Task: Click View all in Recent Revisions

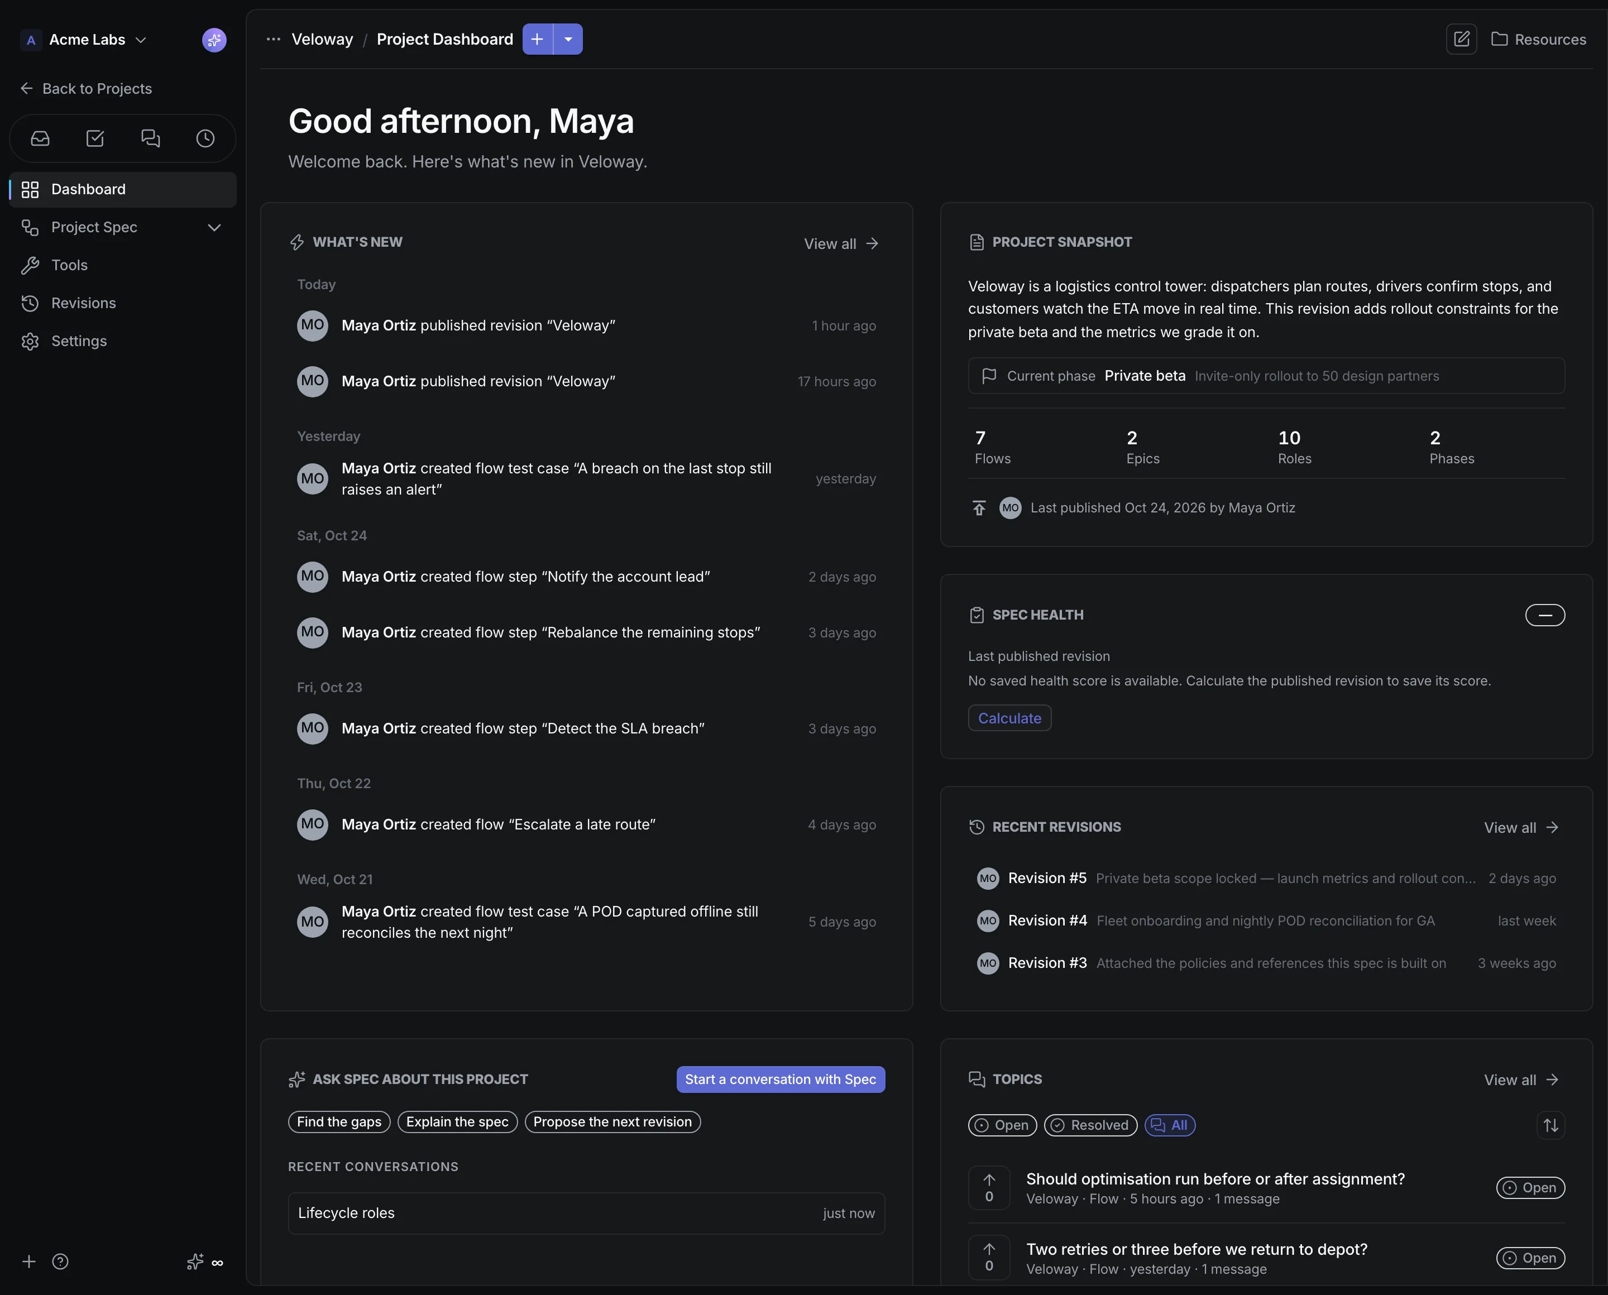Action: point(1521,827)
